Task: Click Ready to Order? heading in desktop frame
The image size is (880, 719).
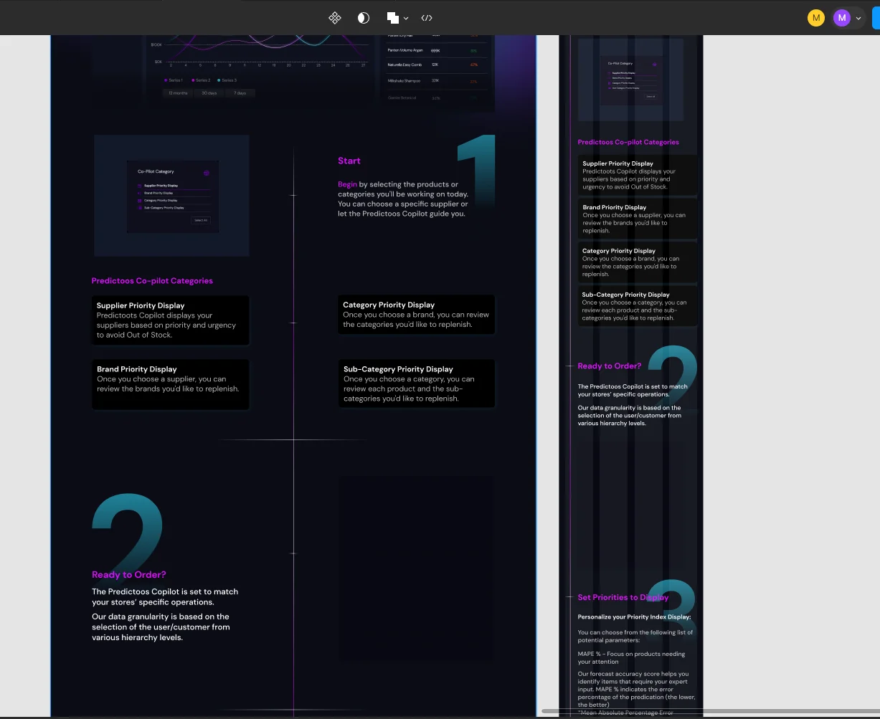Action: click(129, 575)
